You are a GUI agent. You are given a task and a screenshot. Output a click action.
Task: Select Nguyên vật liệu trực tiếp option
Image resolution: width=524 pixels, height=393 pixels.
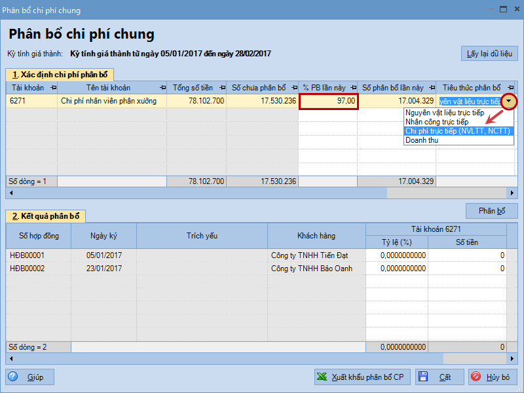pyautogui.click(x=444, y=113)
